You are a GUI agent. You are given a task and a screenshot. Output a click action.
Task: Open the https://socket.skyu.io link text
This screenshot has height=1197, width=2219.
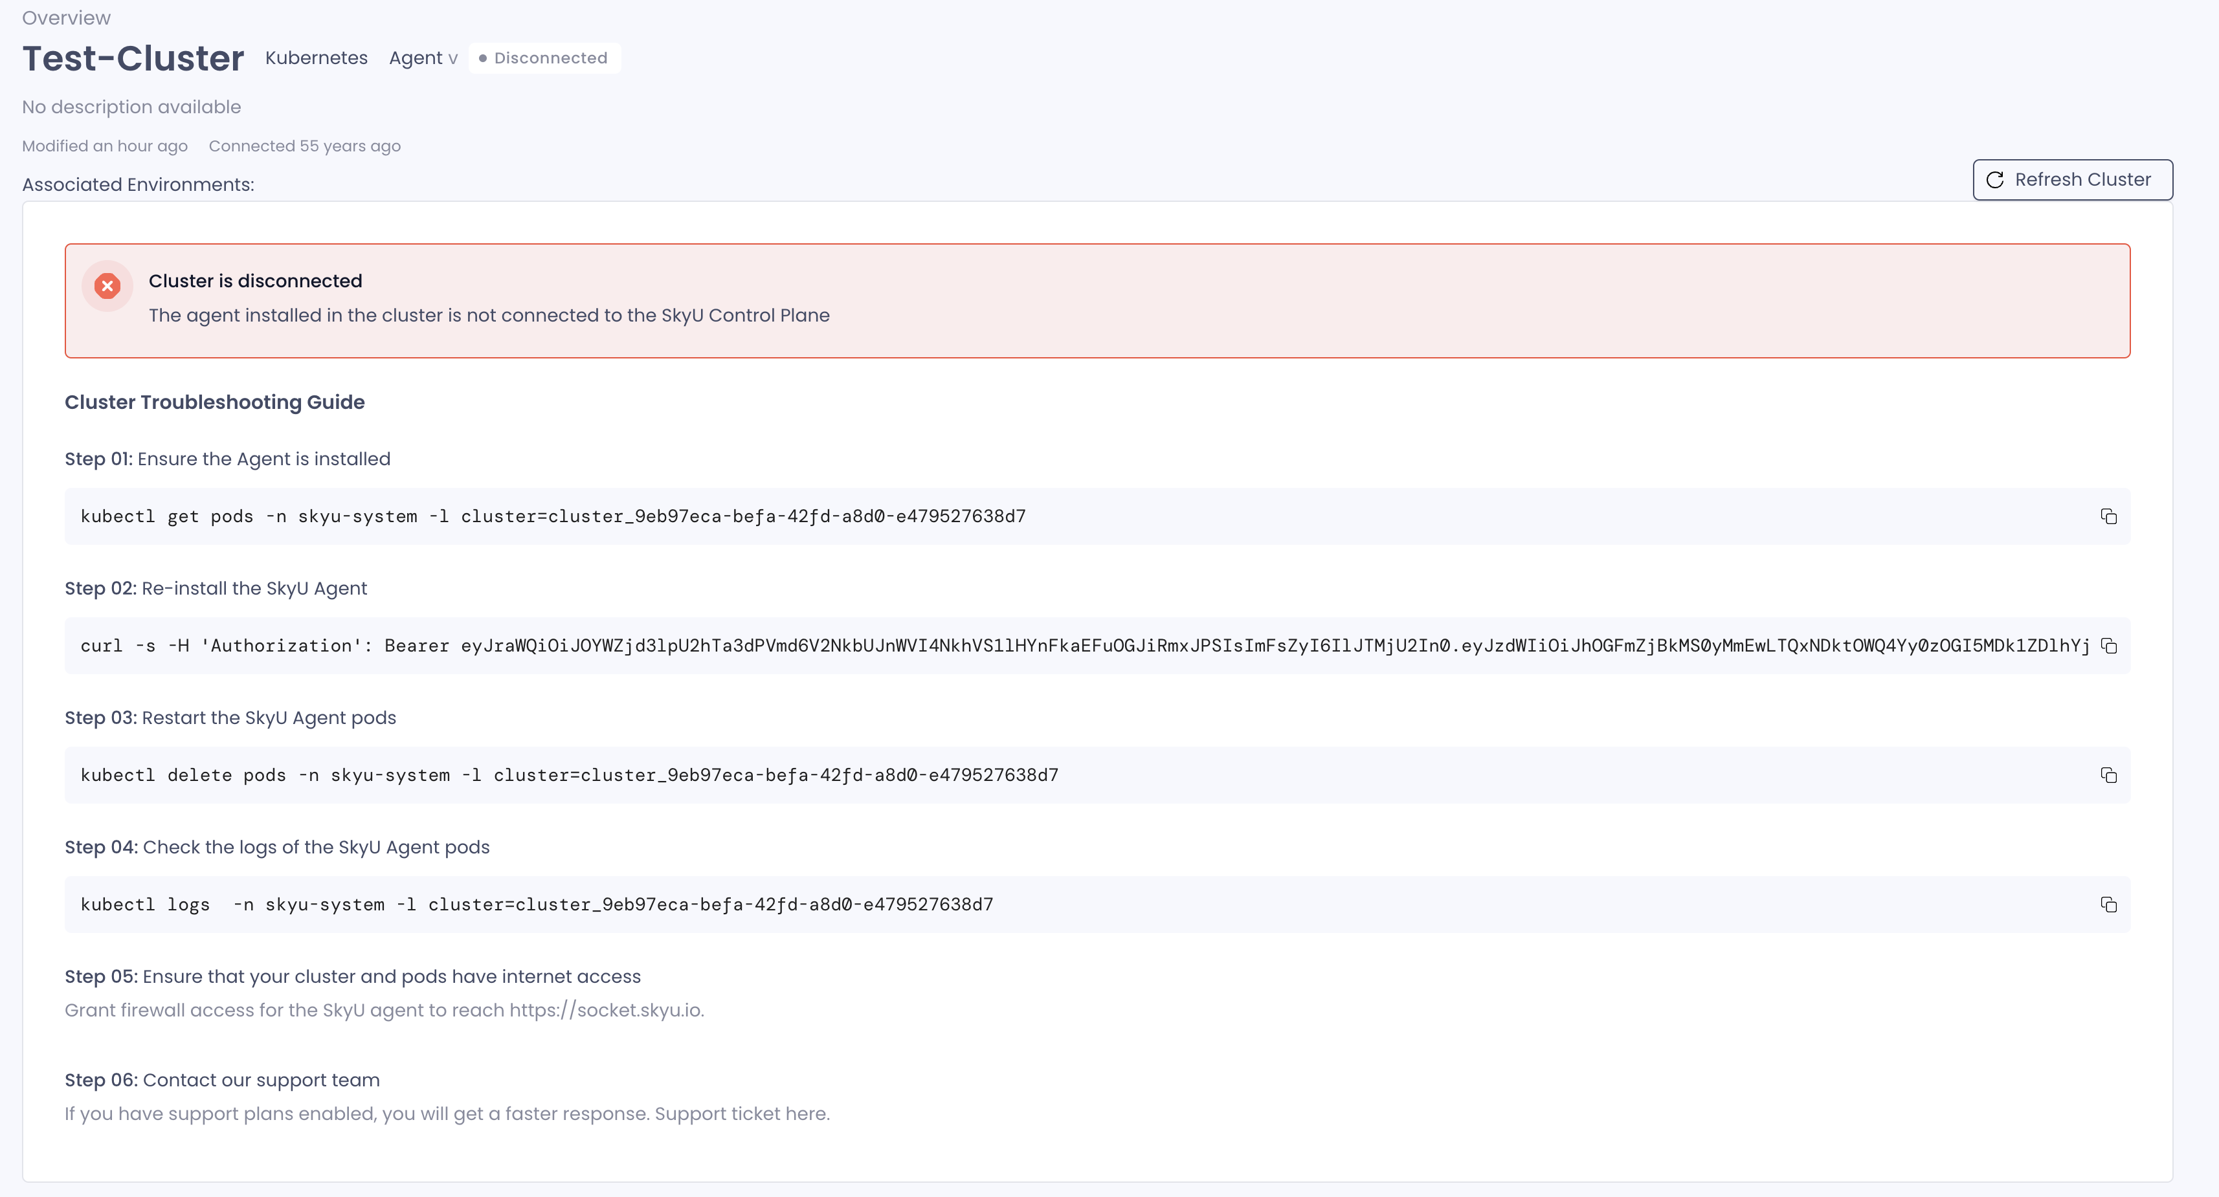tap(606, 1010)
